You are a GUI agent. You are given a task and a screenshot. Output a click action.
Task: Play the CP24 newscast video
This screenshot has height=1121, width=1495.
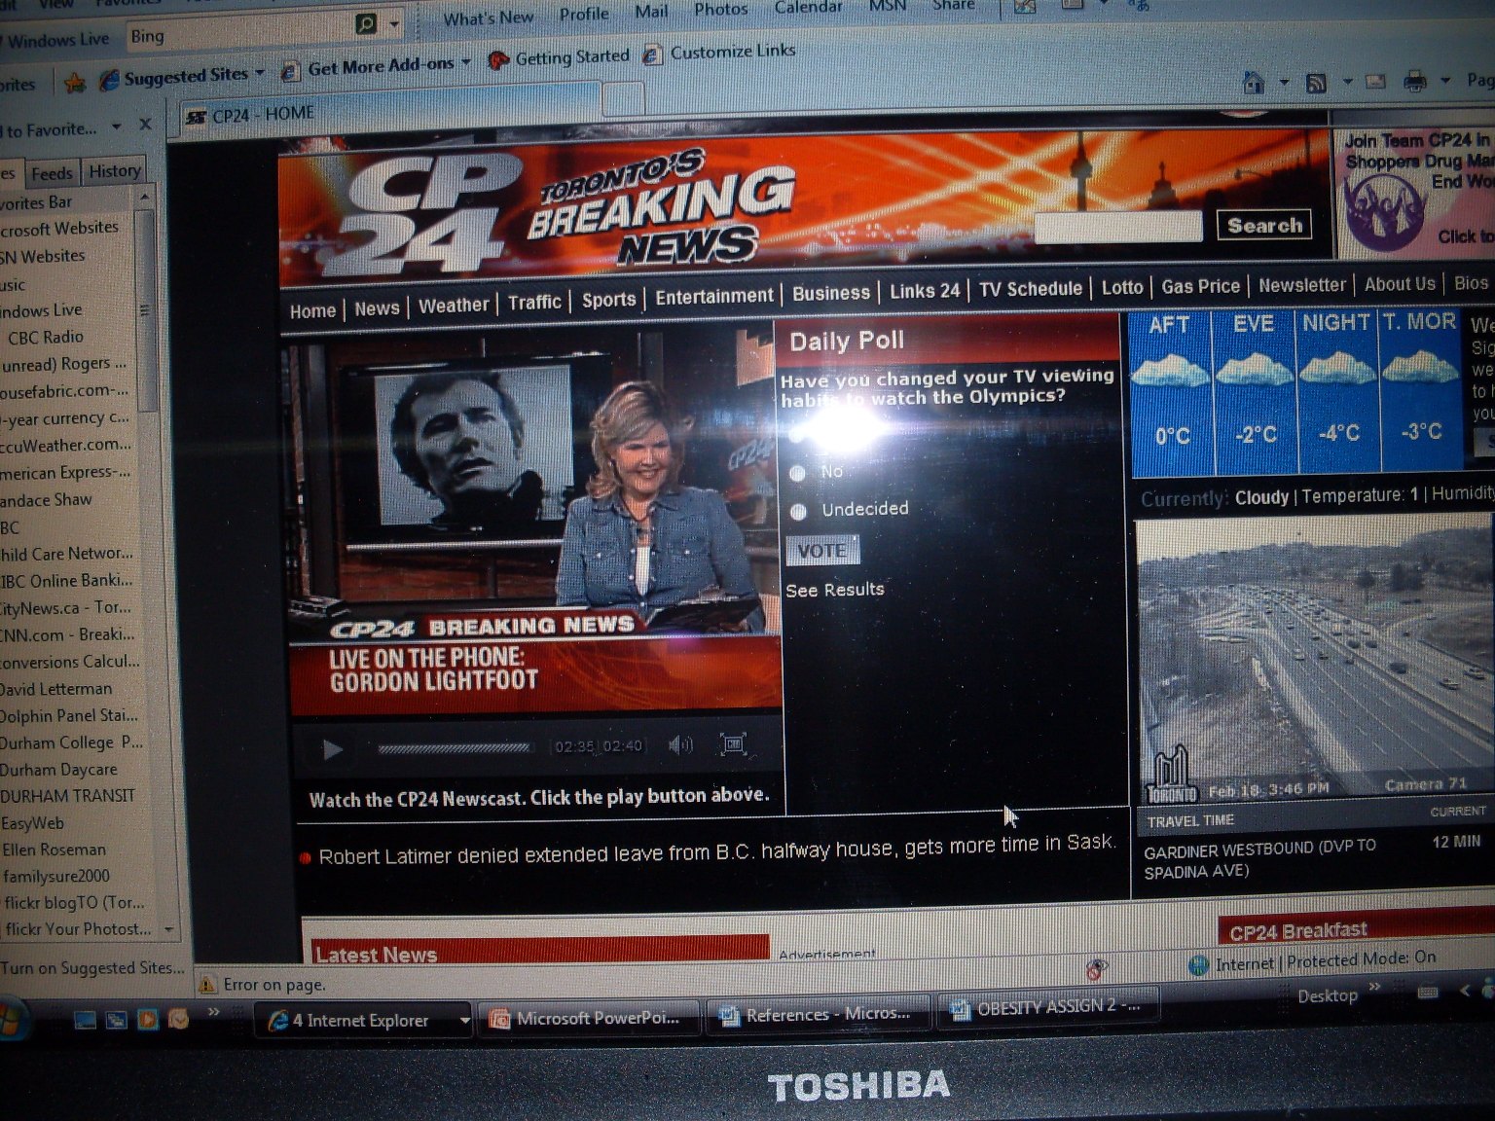[x=332, y=749]
